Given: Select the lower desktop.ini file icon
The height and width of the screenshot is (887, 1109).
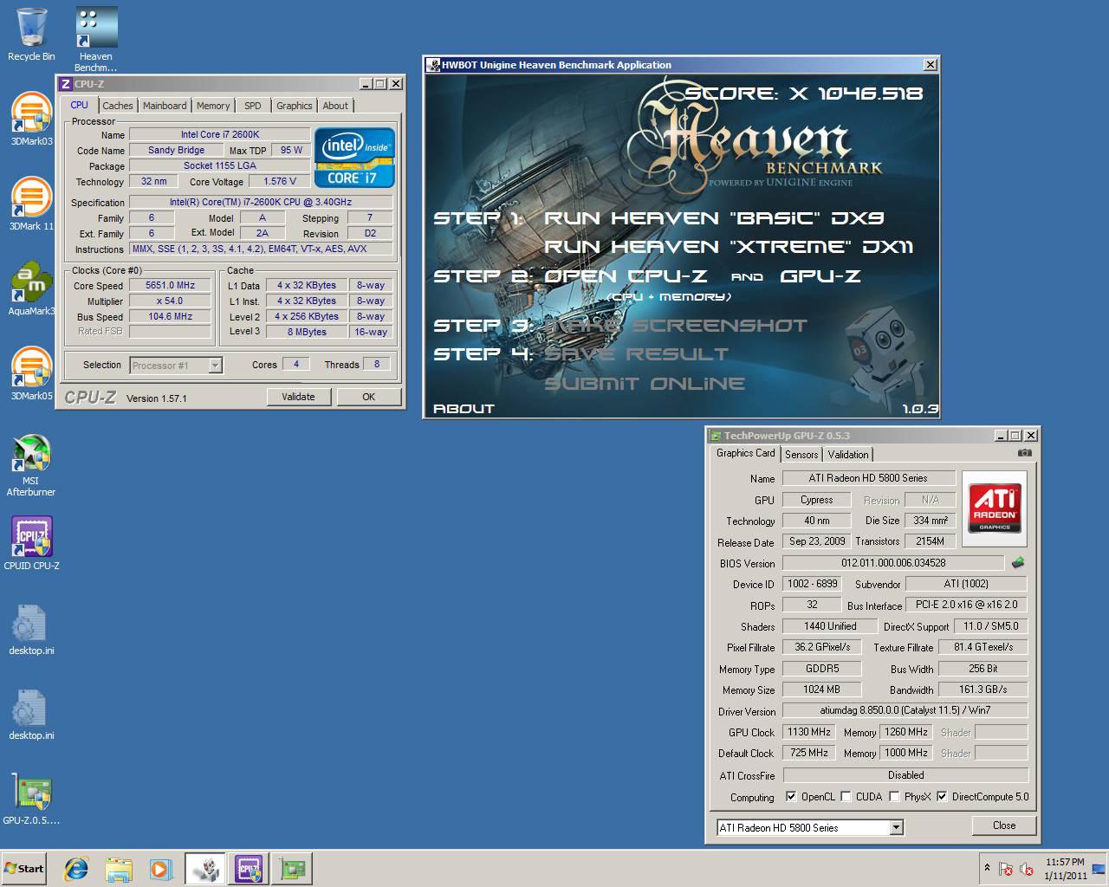Looking at the screenshot, I should click(31, 713).
